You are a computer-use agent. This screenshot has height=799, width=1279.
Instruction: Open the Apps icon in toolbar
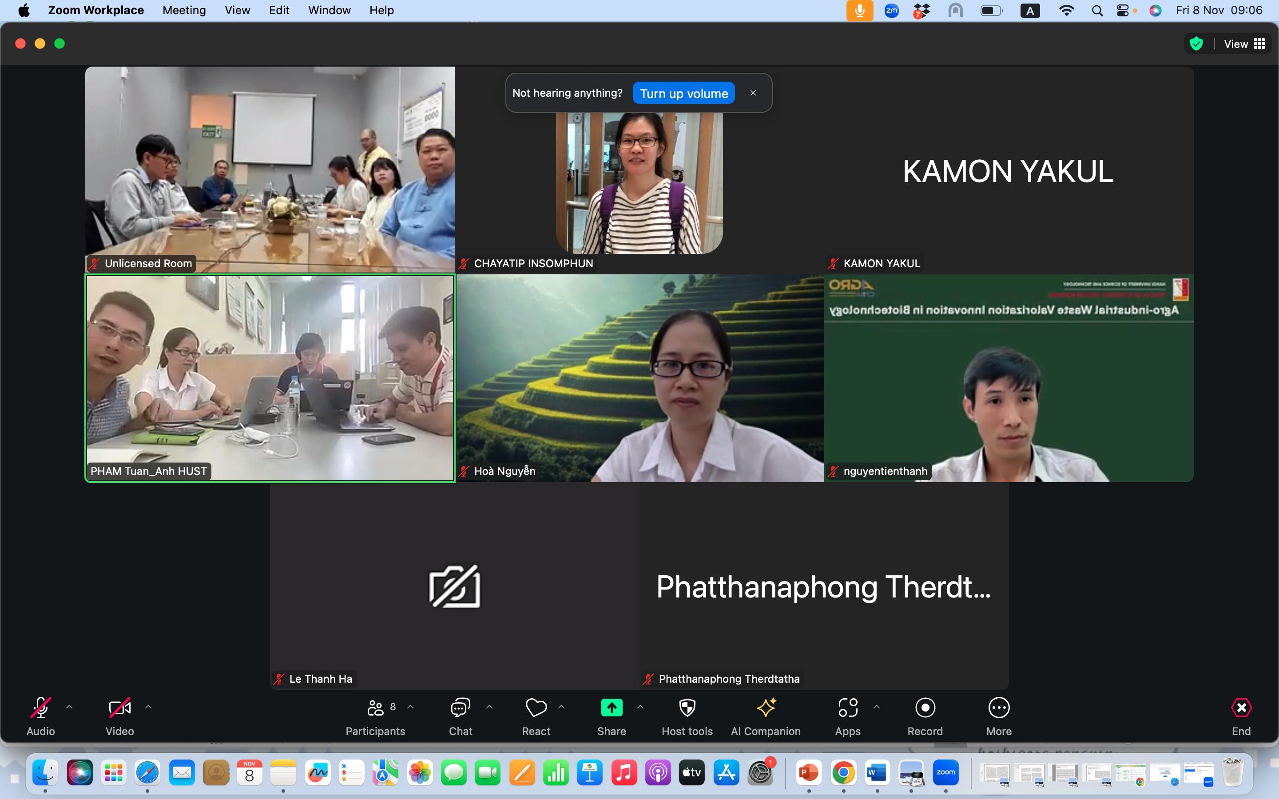pyautogui.click(x=848, y=708)
